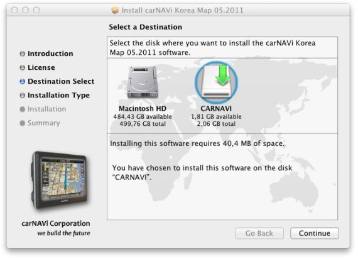Click the Macintosh HD name label

[x=143, y=108]
